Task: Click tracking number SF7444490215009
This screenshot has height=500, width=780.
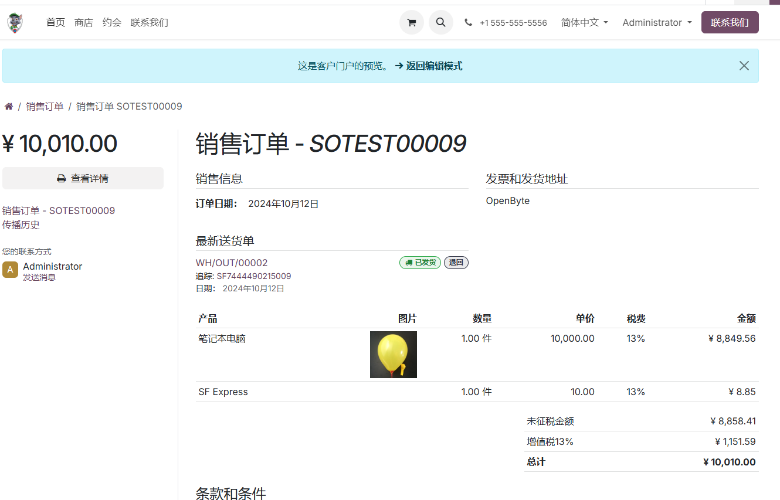Action: point(254,276)
